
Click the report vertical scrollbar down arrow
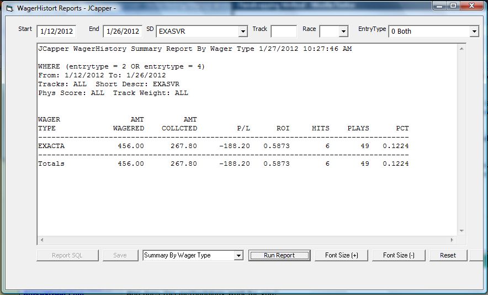tap(462, 231)
